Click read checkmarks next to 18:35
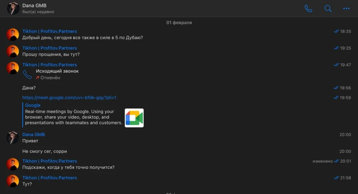Screen dimensions: 358x194 [336, 32]
